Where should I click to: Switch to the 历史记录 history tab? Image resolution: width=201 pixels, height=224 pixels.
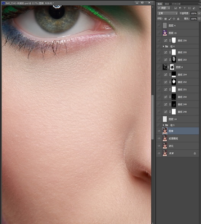pos(176,4)
